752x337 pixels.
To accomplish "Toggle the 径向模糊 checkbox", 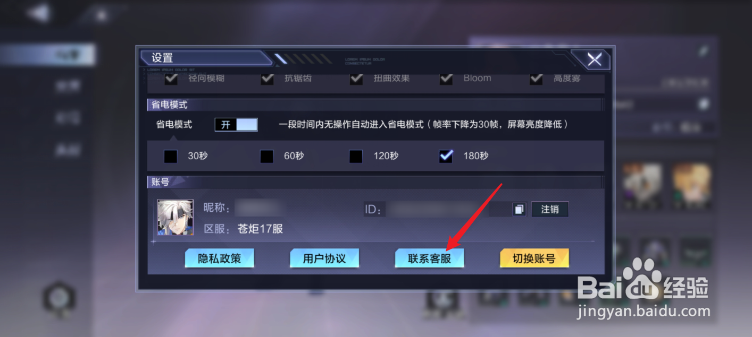I will (171, 79).
